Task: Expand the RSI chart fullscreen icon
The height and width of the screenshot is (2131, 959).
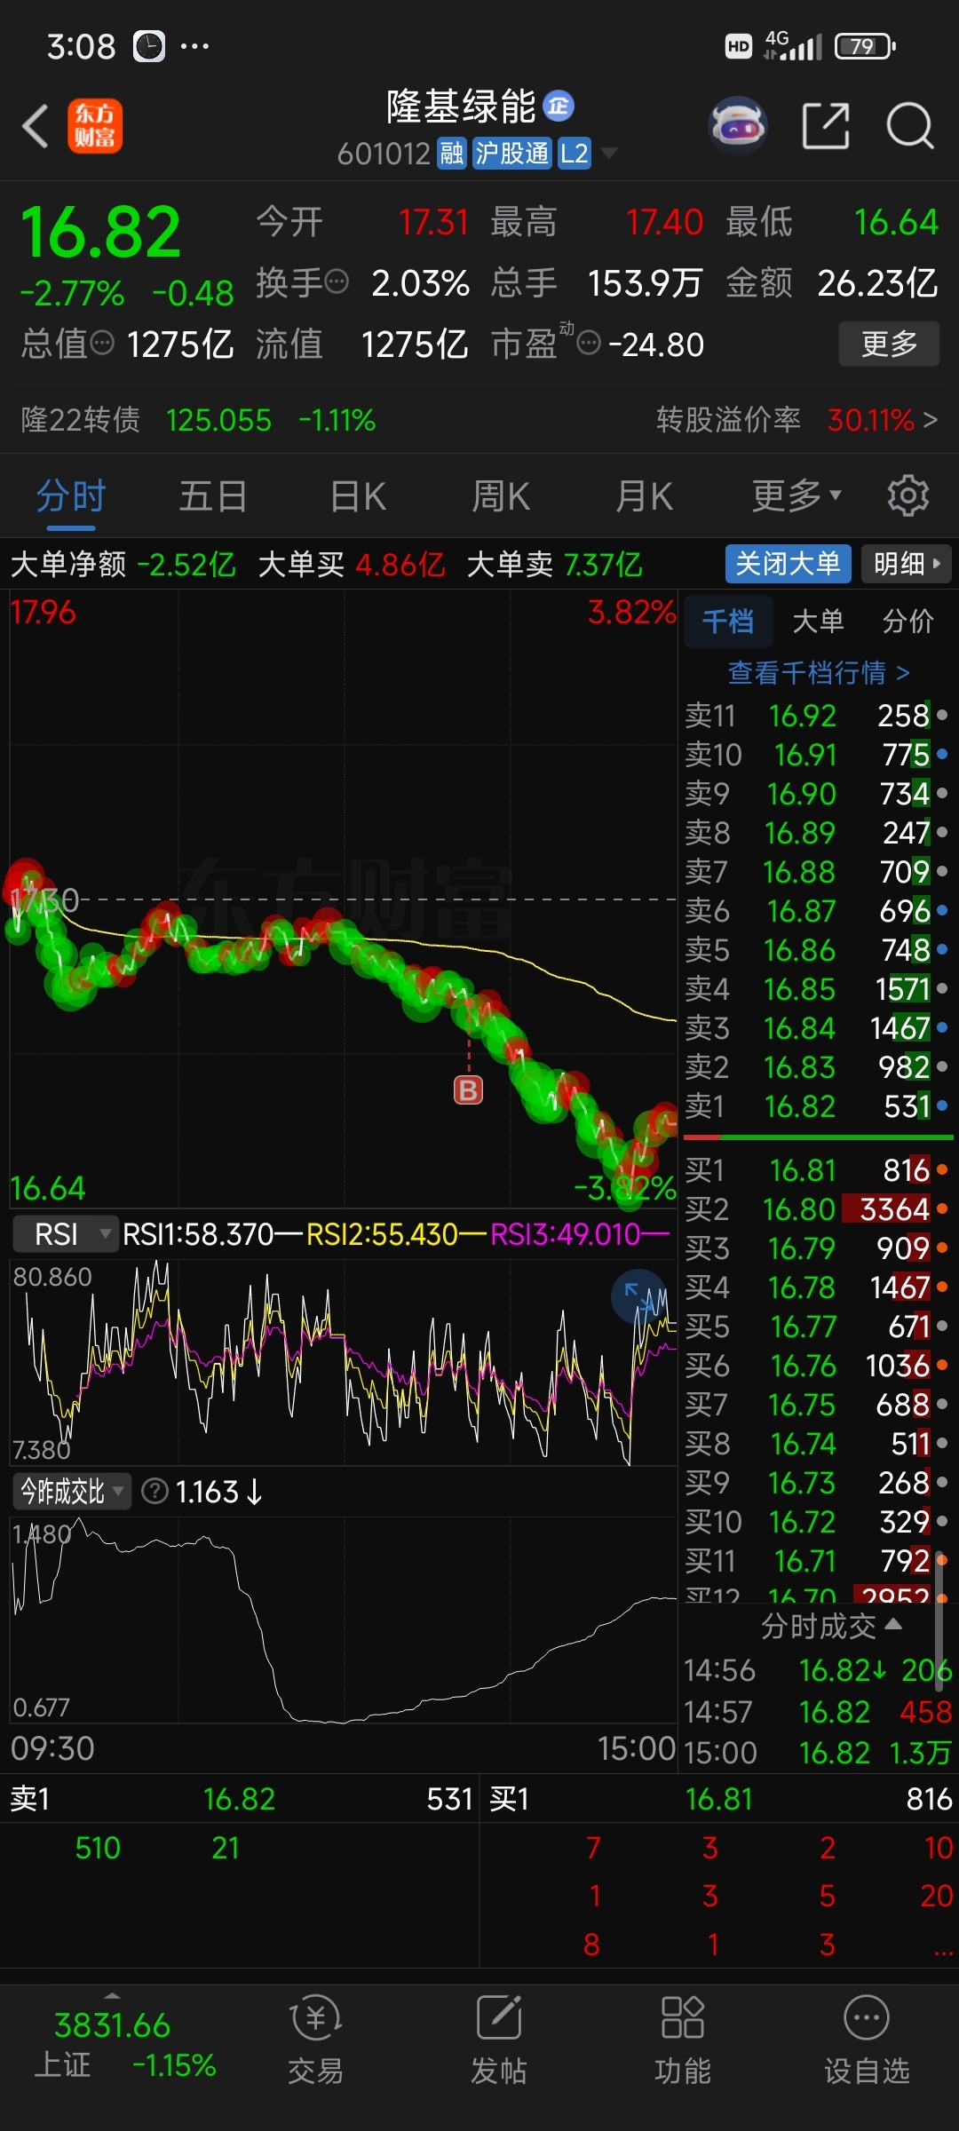Action: click(638, 1295)
